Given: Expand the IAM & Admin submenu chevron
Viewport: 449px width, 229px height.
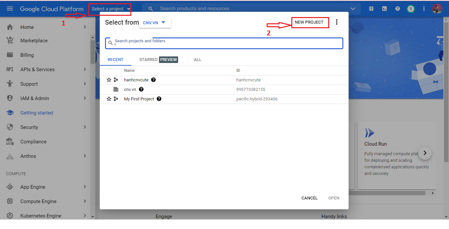Looking at the screenshot, I should 85,98.
